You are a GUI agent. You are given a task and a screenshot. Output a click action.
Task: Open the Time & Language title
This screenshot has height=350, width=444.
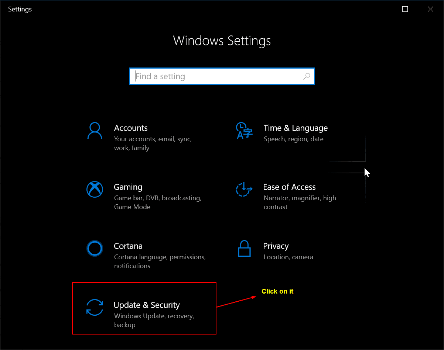coord(296,128)
